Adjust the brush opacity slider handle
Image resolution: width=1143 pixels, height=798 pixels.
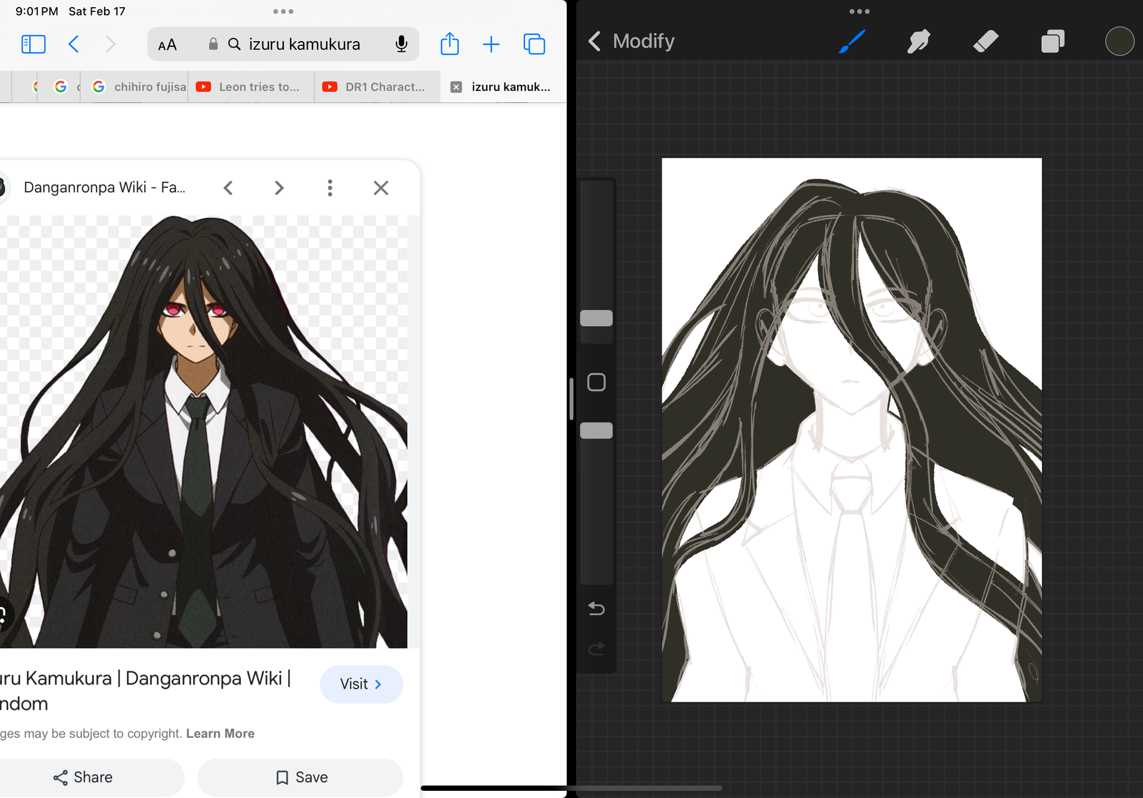(597, 430)
